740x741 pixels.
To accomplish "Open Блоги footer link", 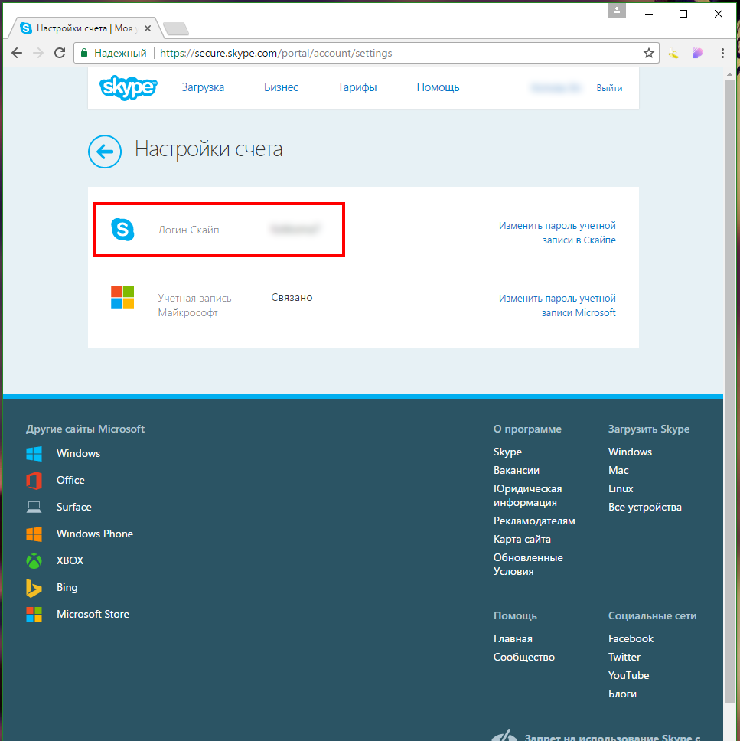I will click(622, 694).
